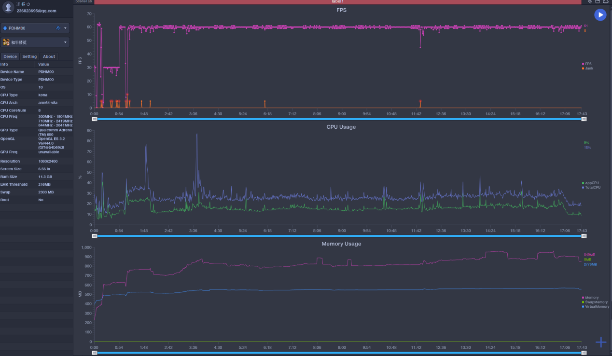The width and height of the screenshot is (612, 356).
Task: Open the cloud upload icon
Action: [x=606, y=1]
